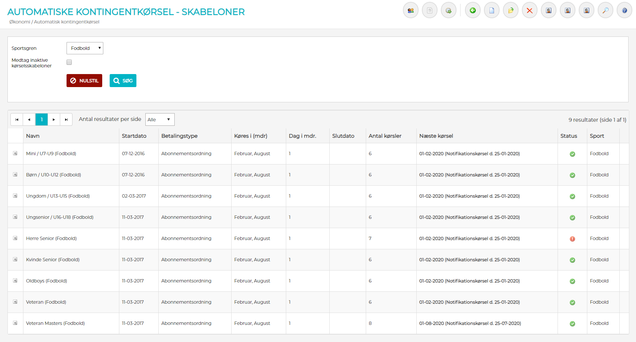Open help with the question mark icon

click(624, 10)
